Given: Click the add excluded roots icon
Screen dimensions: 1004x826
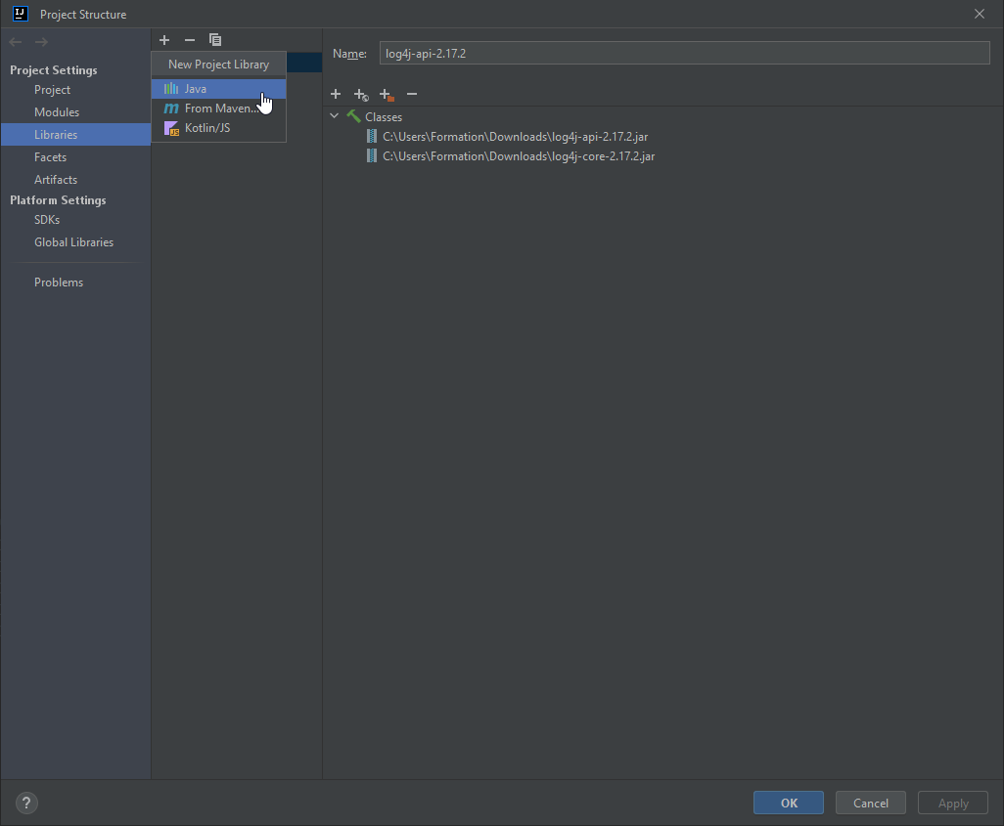Looking at the screenshot, I should pyautogui.click(x=387, y=94).
